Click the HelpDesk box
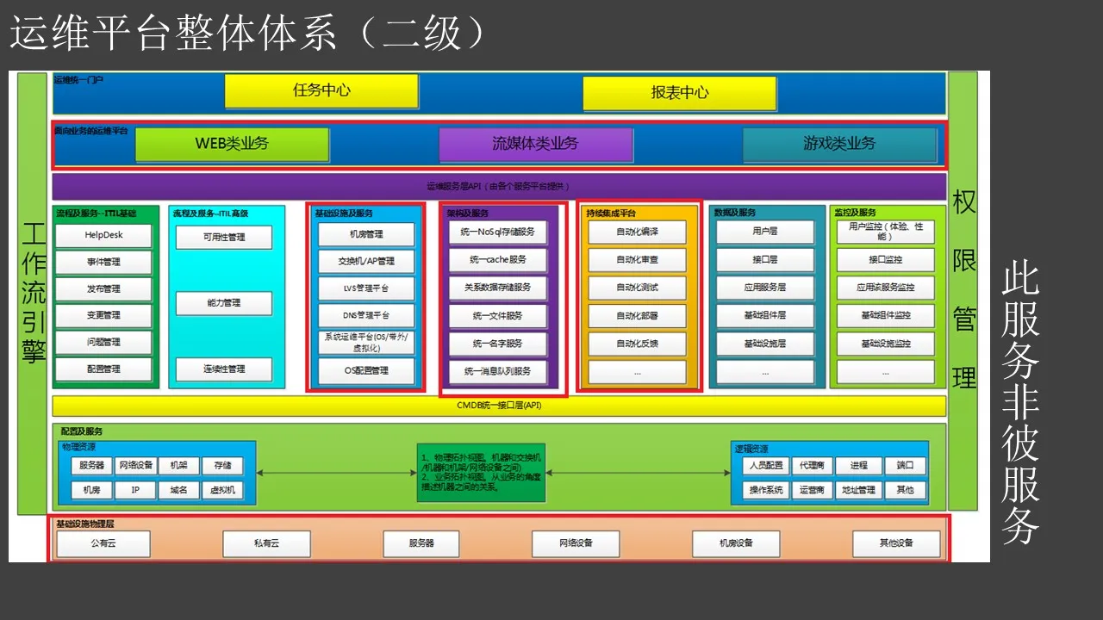Image resolution: width=1103 pixels, height=620 pixels. [104, 235]
